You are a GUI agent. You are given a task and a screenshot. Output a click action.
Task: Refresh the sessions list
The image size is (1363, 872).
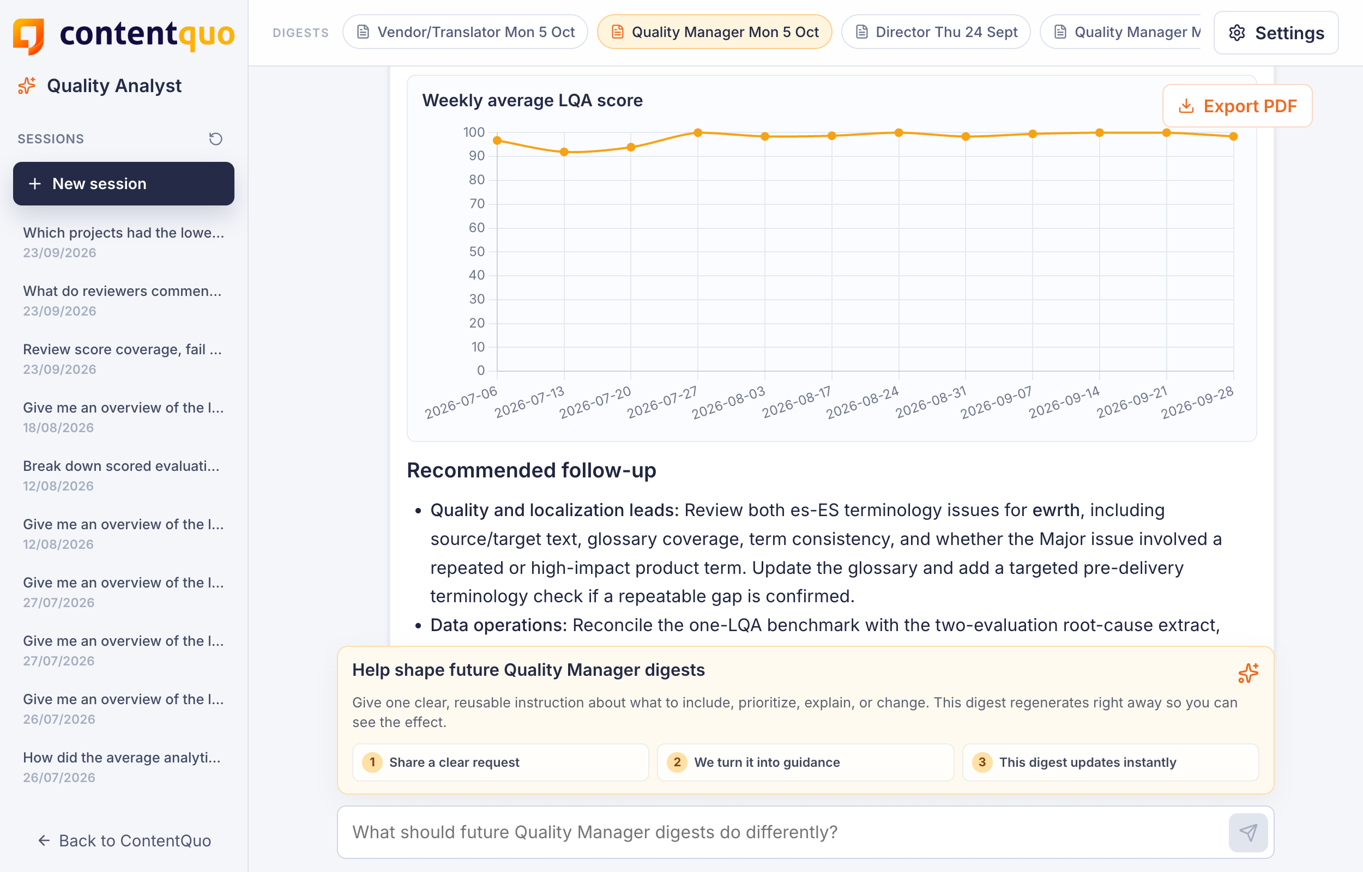[x=215, y=139]
